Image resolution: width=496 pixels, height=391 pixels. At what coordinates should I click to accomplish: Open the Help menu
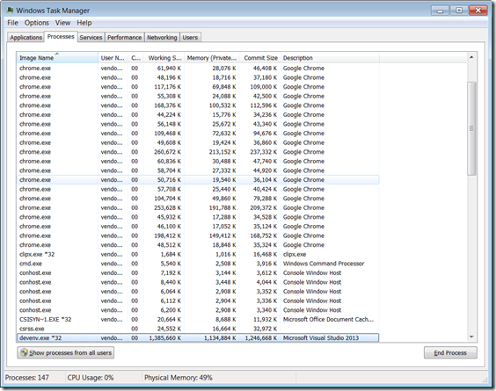[84, 23]
